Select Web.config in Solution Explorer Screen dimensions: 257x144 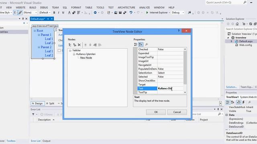click(245, 45)
